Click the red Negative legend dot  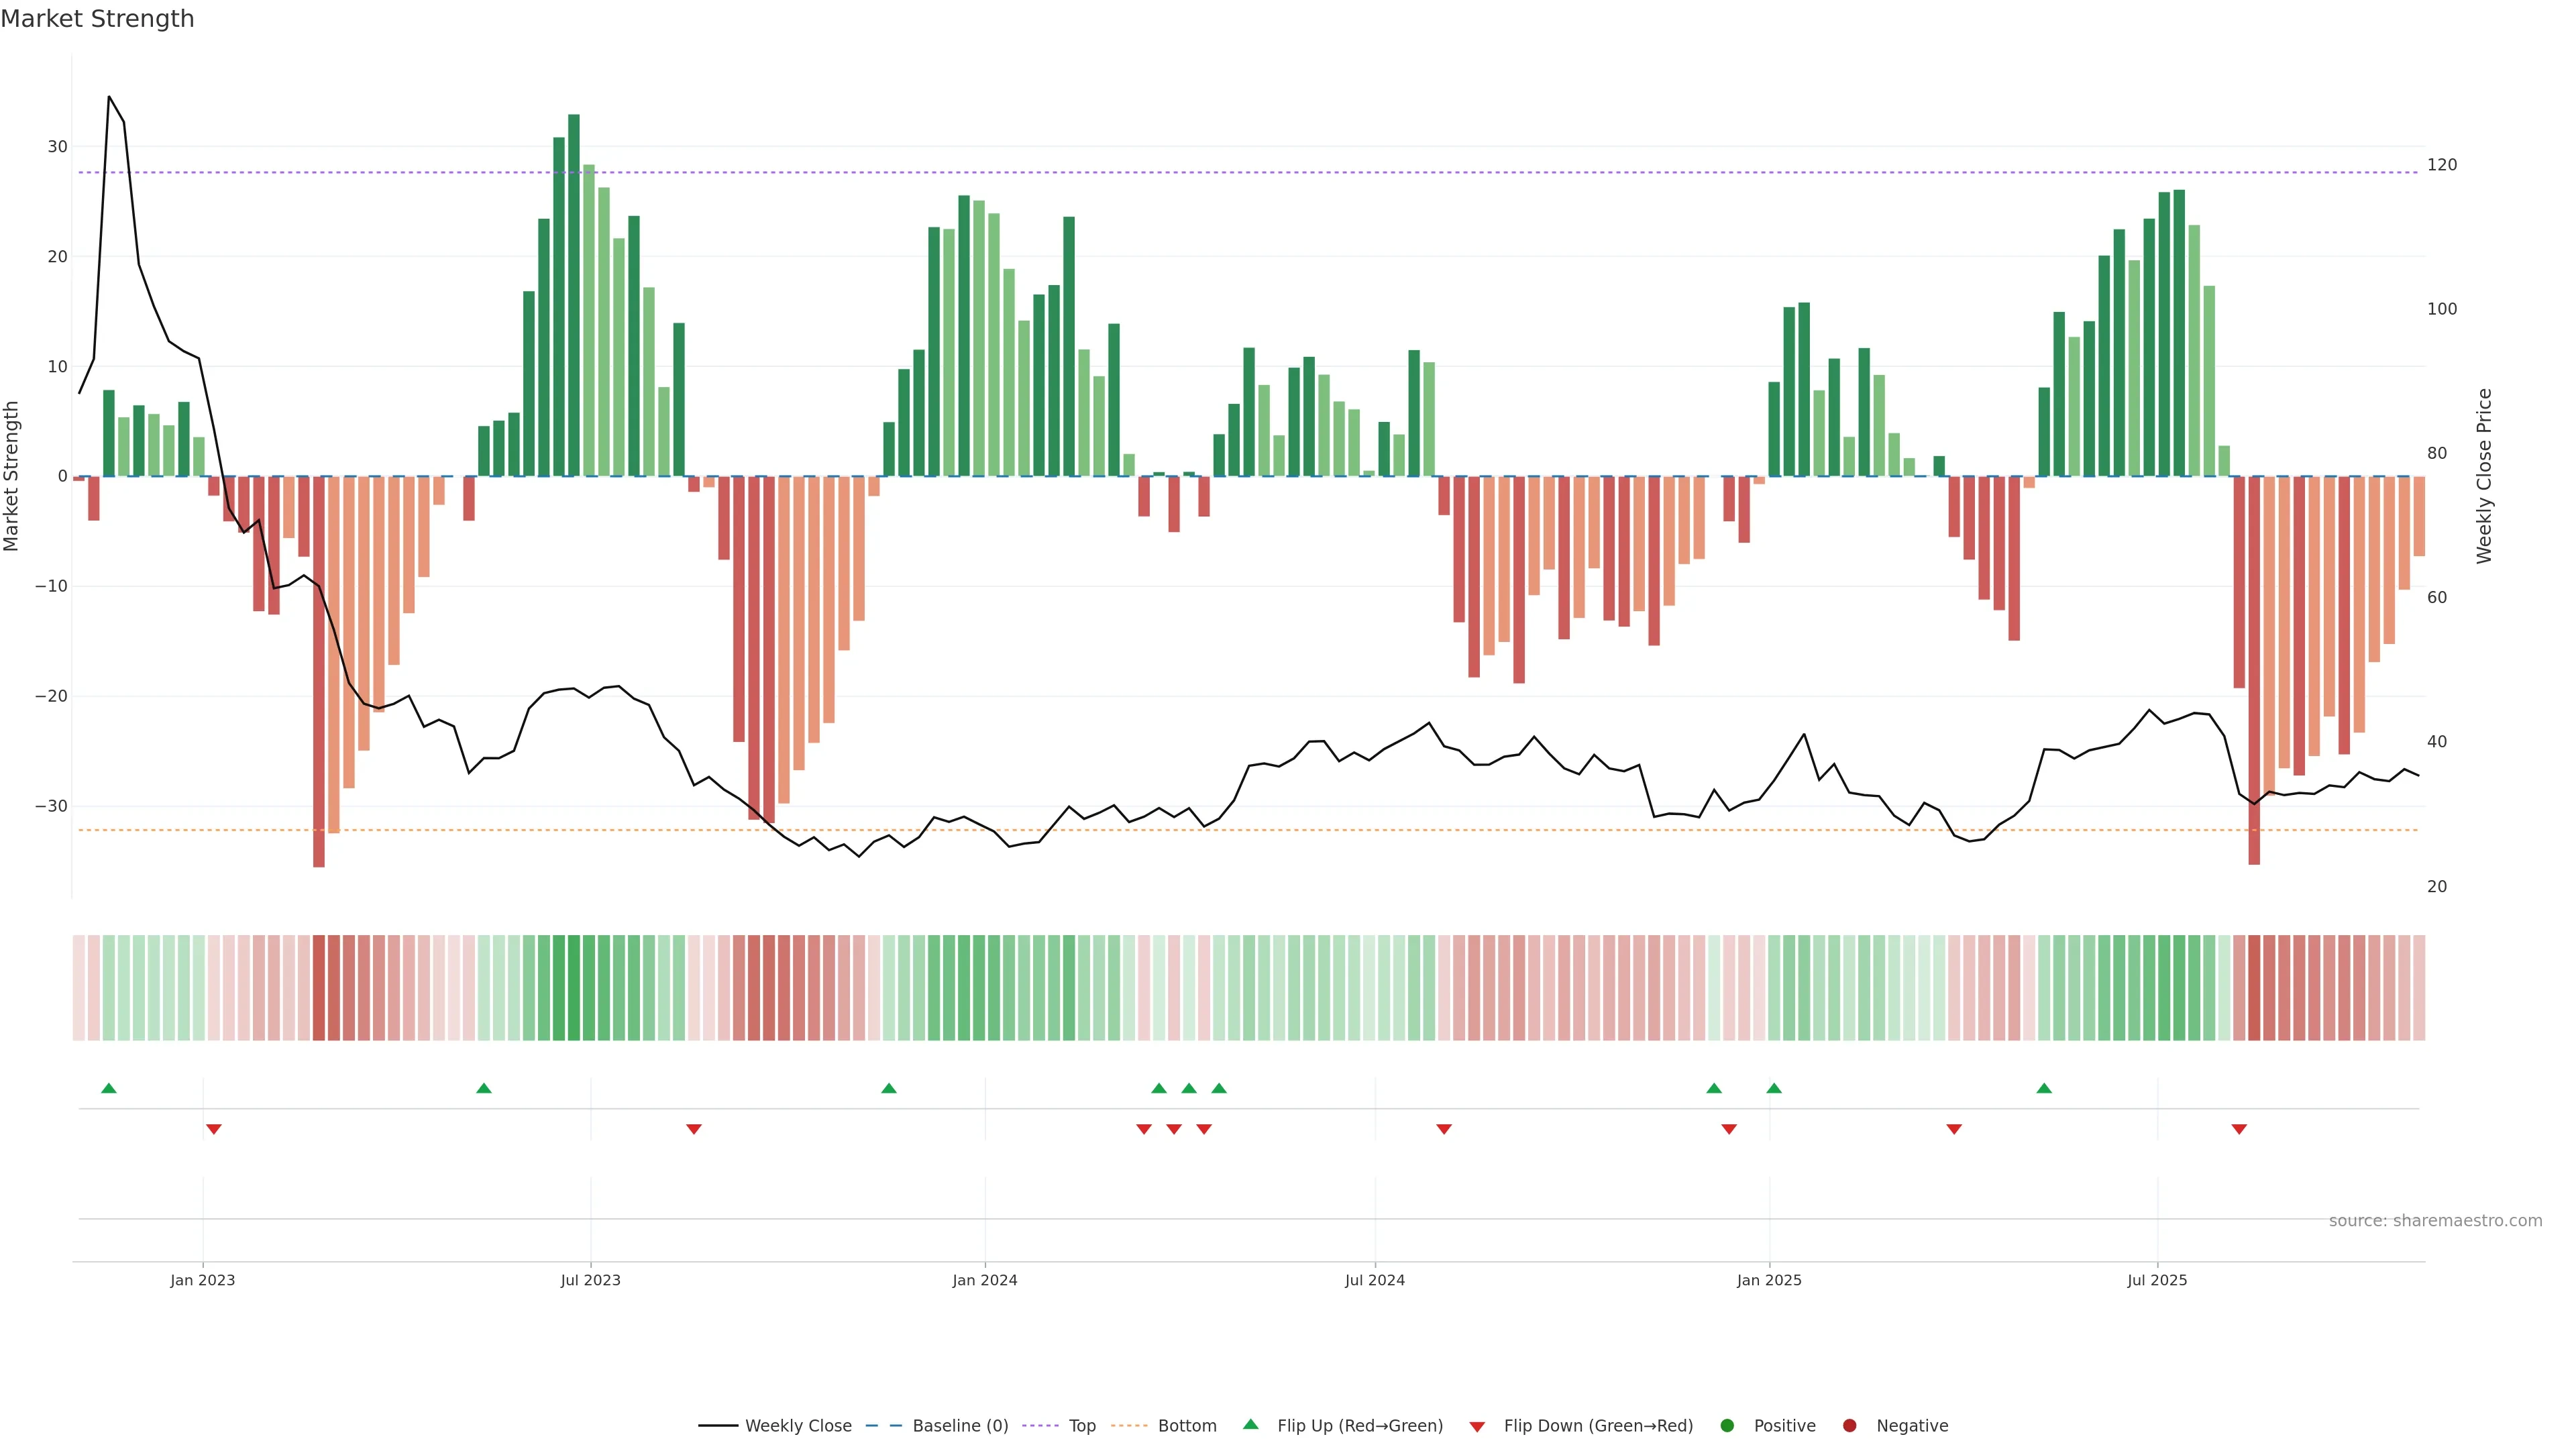1849,1426
